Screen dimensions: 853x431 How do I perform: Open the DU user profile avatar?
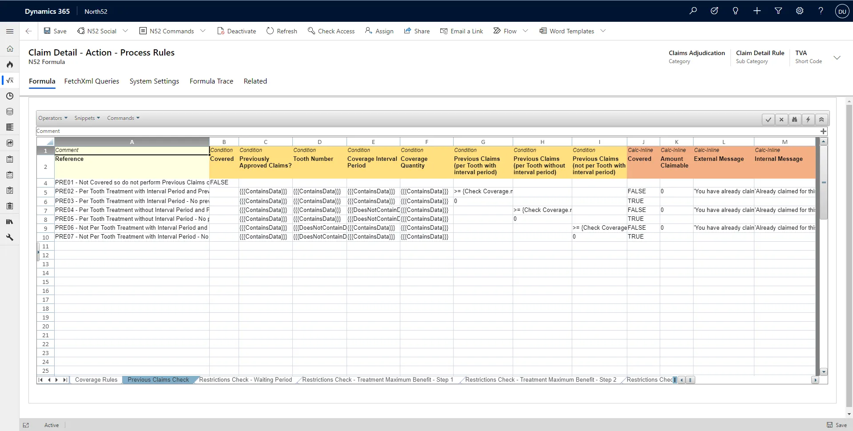coord(842,12)
